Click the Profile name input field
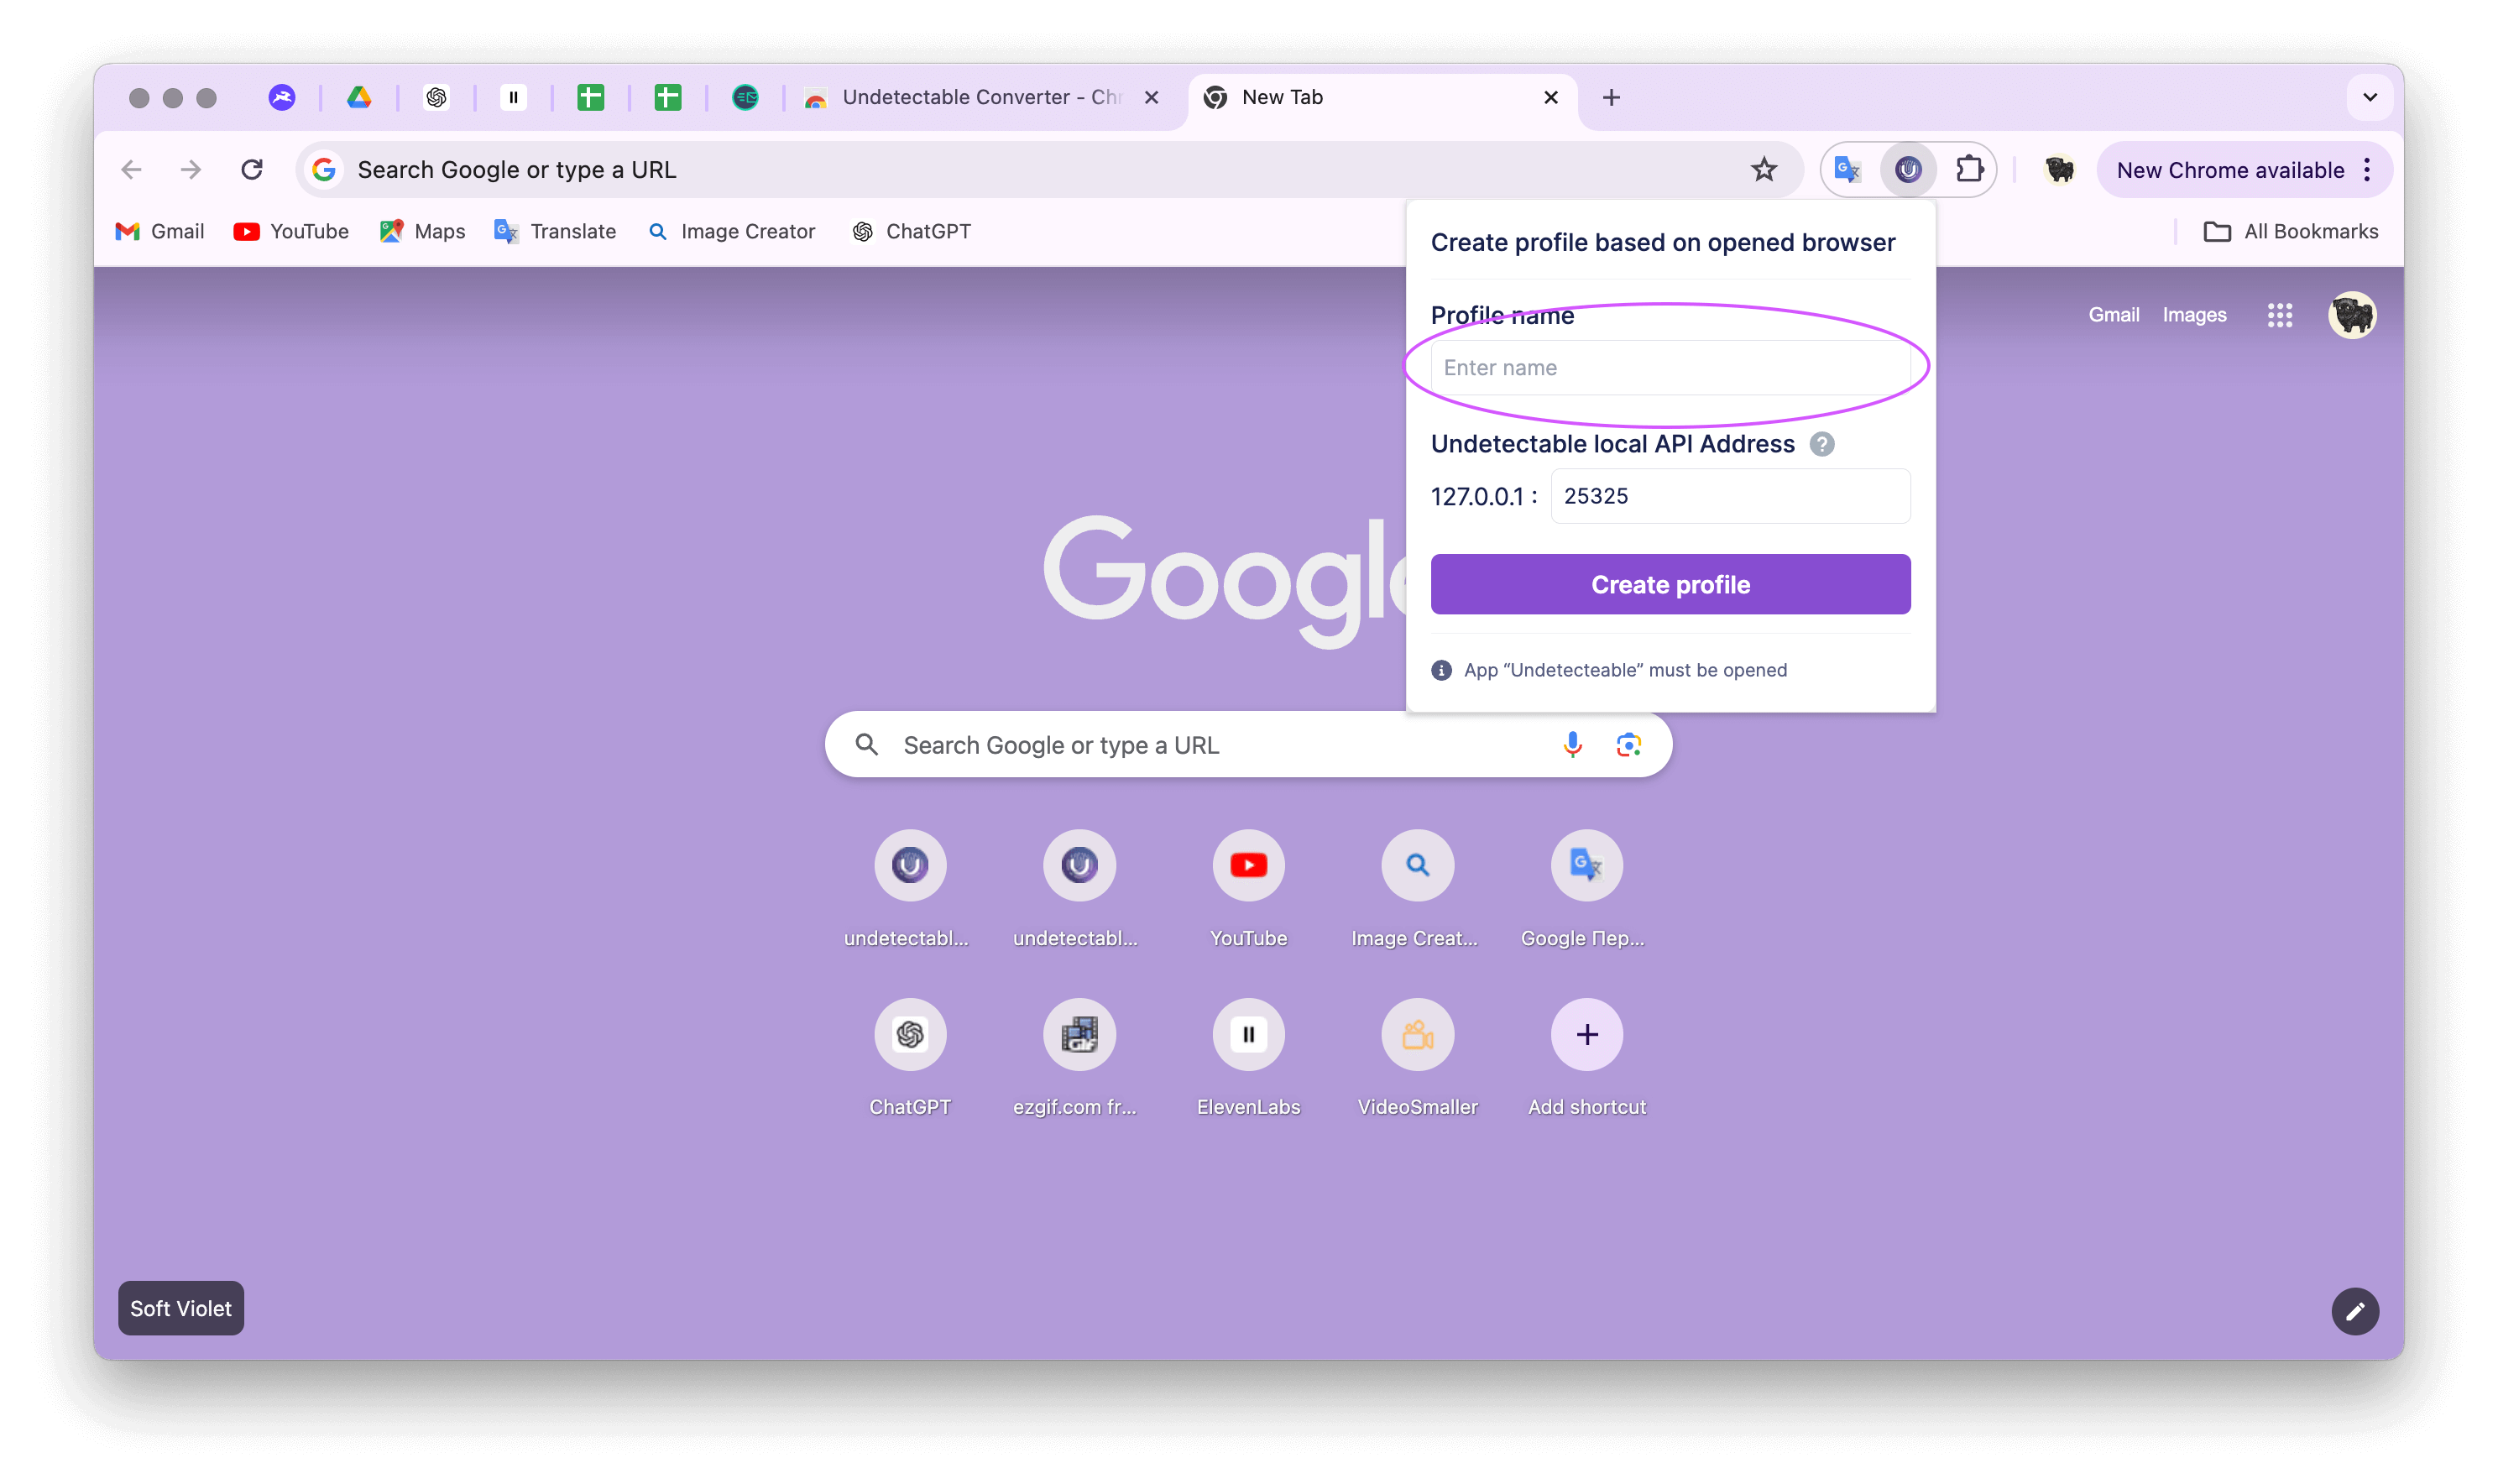This screenshot has width=2498, height=1484. (x=1670, y=368)
